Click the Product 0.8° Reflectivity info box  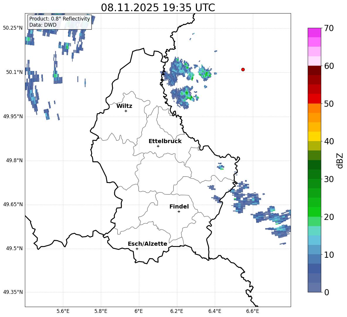[x=59, y=22]
